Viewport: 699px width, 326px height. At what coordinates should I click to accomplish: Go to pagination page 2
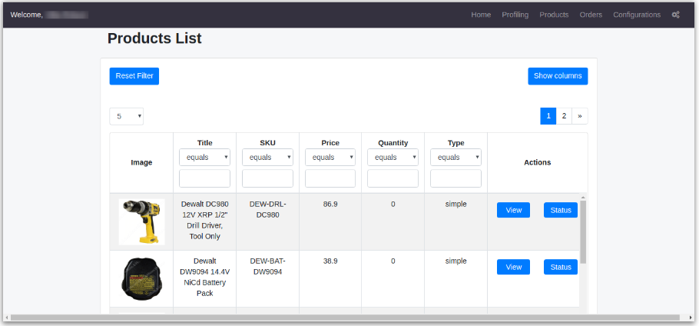564,116
